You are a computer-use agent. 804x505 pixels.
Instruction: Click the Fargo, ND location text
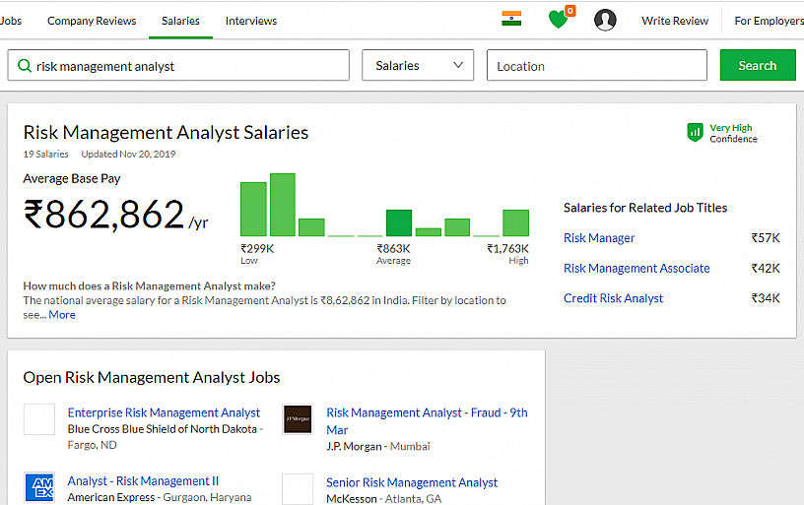click(x=93, y=445)
